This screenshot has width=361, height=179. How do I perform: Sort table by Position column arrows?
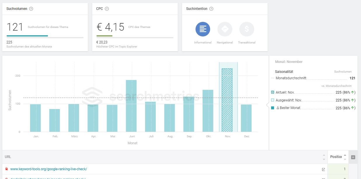tap(345, 157)
